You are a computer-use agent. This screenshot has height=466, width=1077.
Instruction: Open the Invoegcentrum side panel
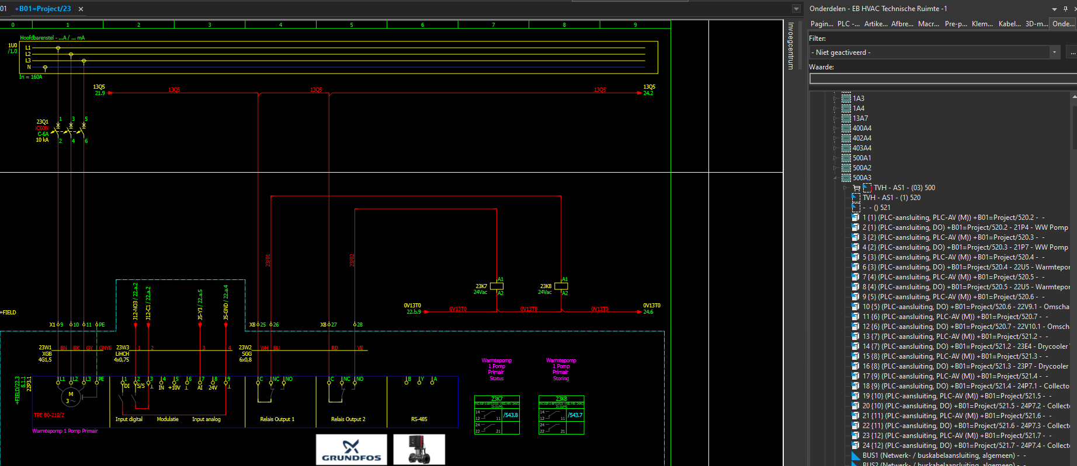[x=791, y=46]
